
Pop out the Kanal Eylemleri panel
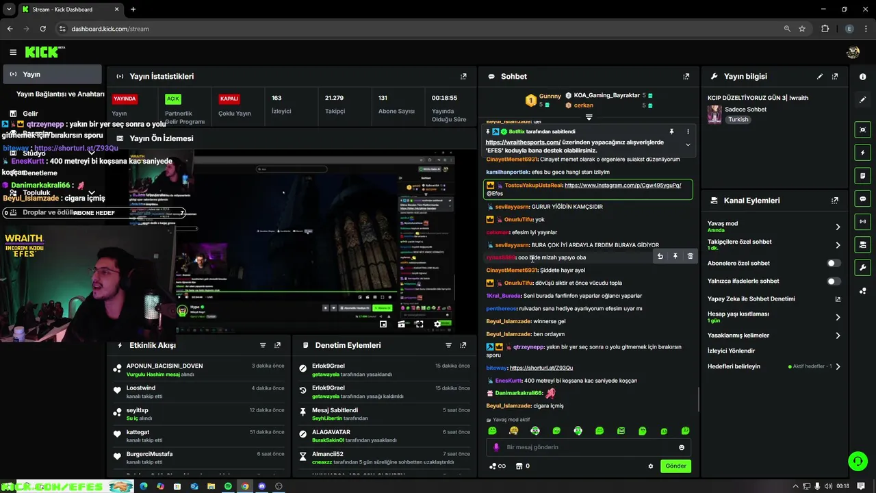click(x=835, y=201)
